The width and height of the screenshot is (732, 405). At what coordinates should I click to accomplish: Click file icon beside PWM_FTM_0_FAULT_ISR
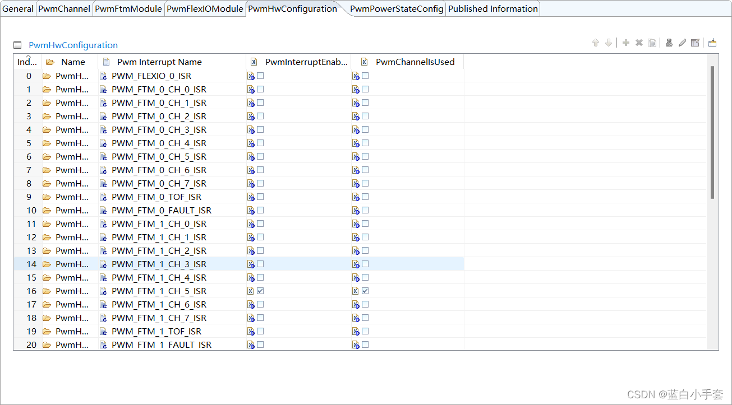coord(103,210)
